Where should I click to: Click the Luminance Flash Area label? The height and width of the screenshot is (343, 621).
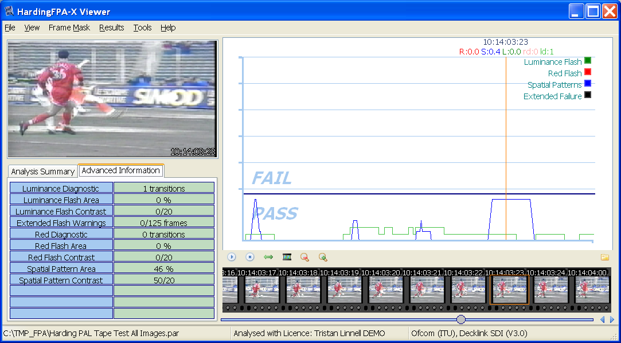61,200
